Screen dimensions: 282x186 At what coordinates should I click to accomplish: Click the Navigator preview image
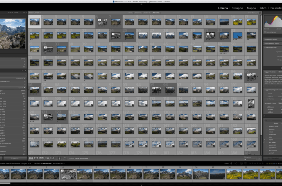click(x=13, y=33)
